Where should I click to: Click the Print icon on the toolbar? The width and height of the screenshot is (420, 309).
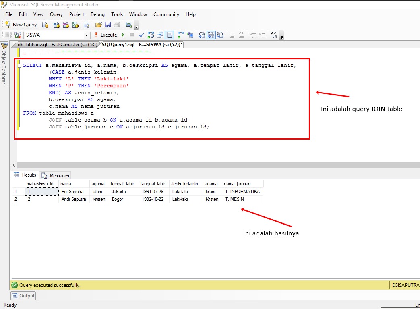pos(116,24)
